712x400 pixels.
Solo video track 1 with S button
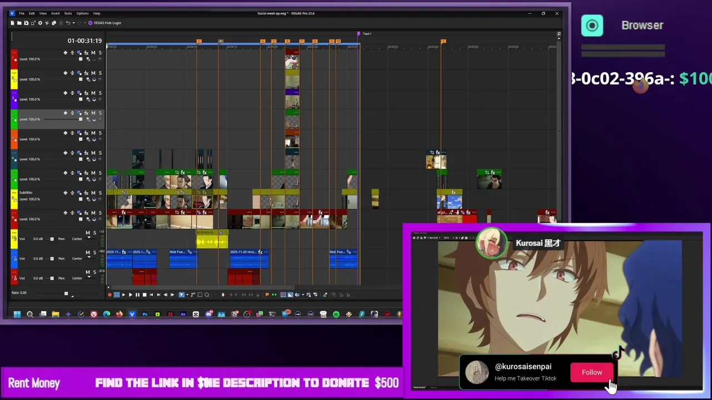coord(100,53)
